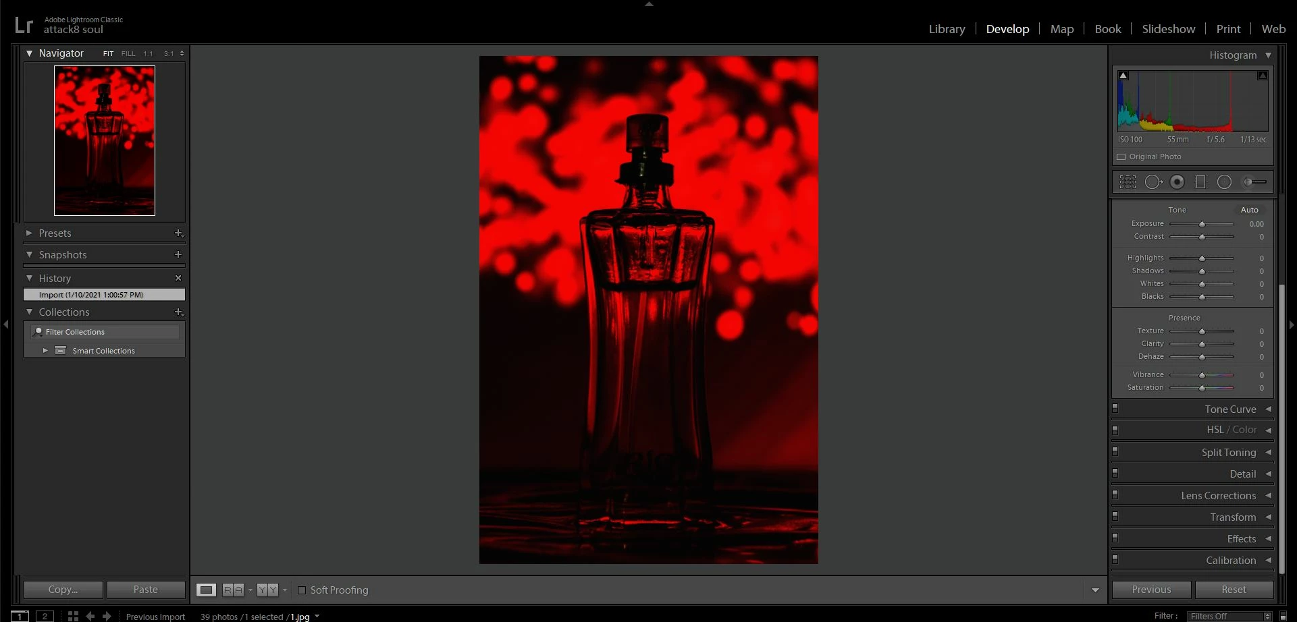
Task: Collapse the Navigator panel
Action: tap(29, 53)
